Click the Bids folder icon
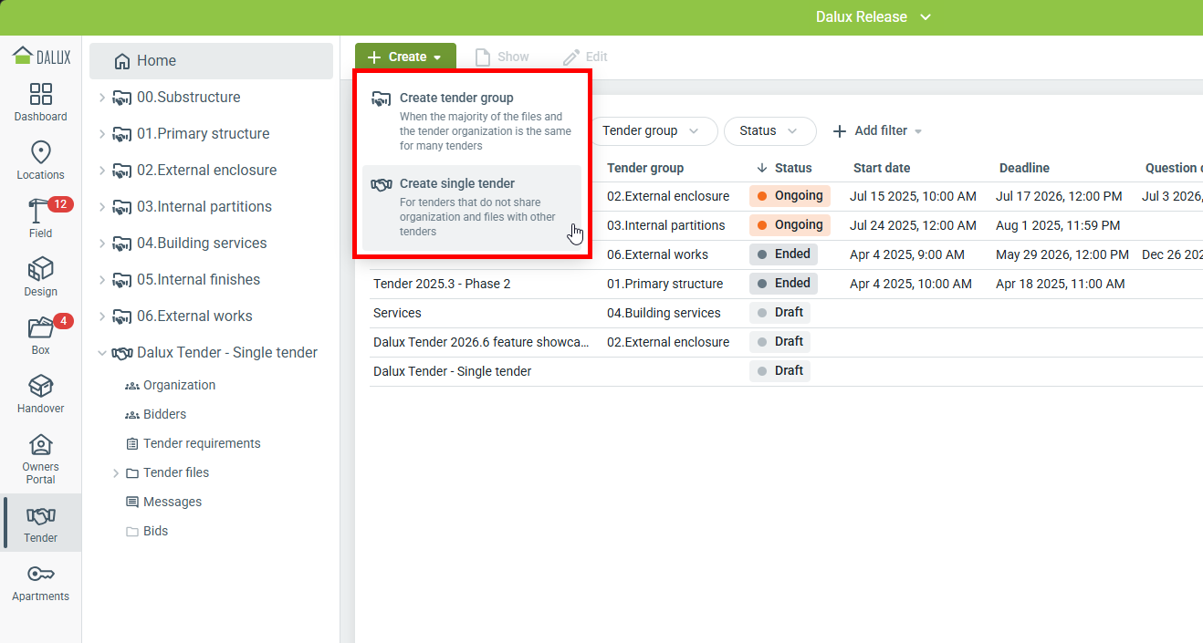Viewport: 1203px width, 643px height. [x=132, y=532]
